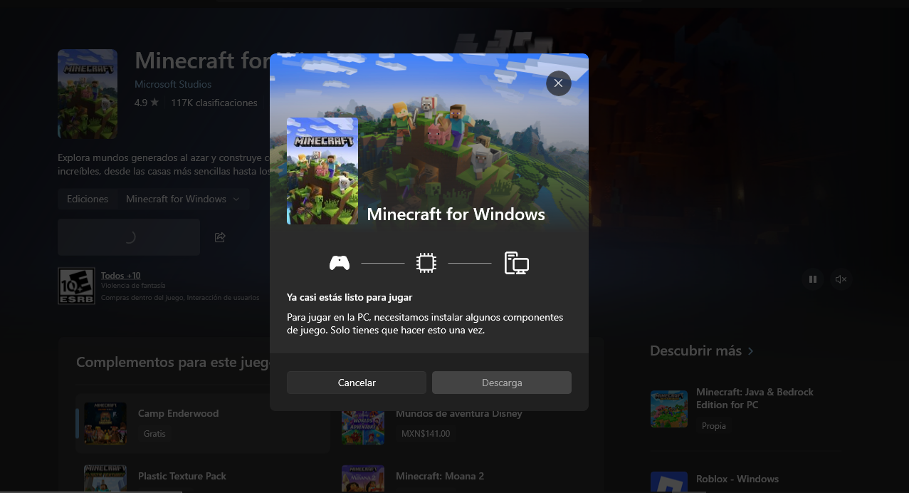Screen dimensions: 909x493
Task: Click the ESRB 10+ rating badge
Action: (76, 286)
